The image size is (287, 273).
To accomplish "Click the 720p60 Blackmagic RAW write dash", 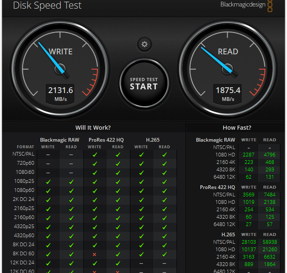I will [48, 164].
